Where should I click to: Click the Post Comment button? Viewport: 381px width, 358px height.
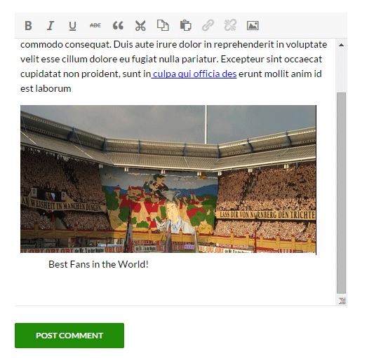point(69,336)
